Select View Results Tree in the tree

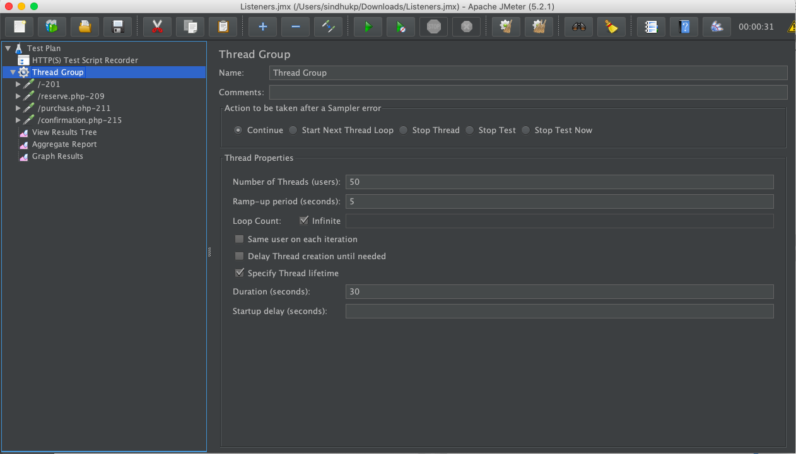tap(64, 132)
